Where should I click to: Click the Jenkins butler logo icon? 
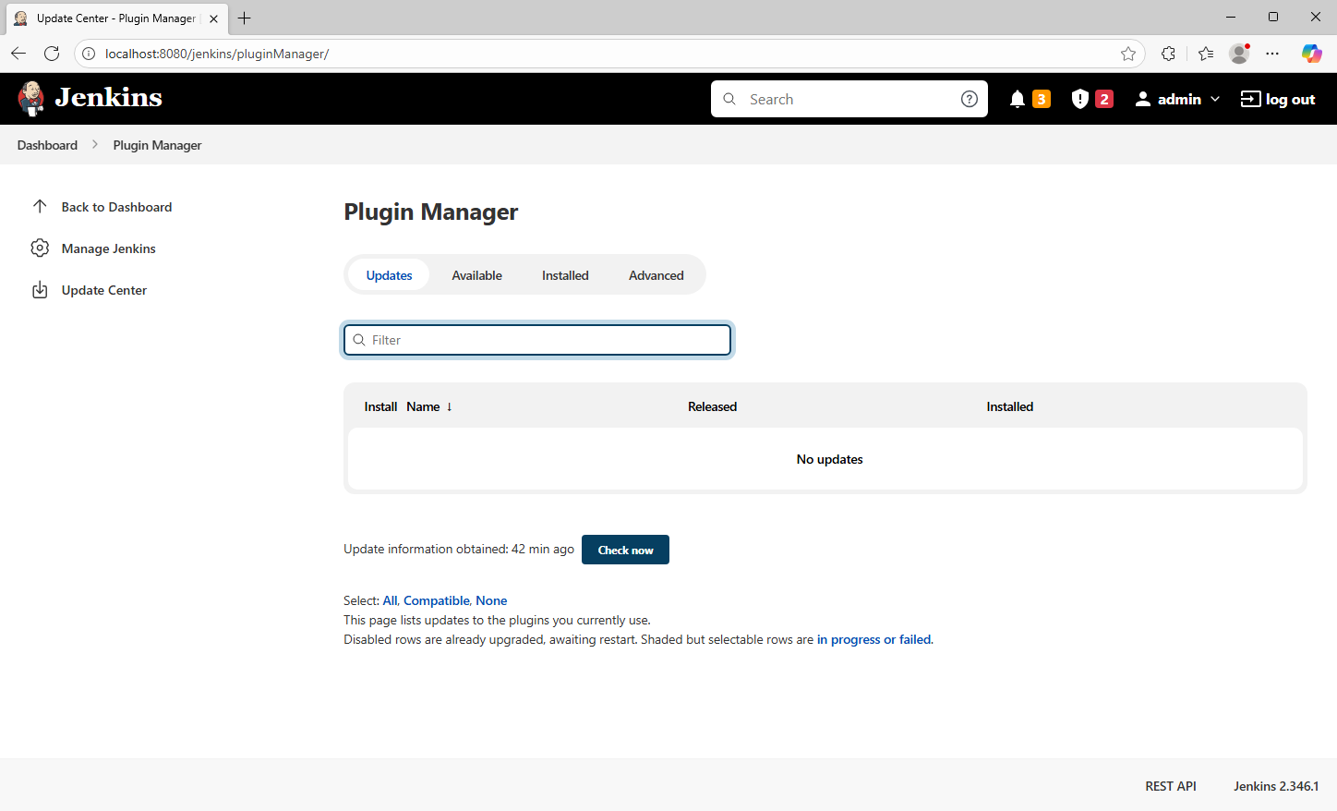[30, 98]
